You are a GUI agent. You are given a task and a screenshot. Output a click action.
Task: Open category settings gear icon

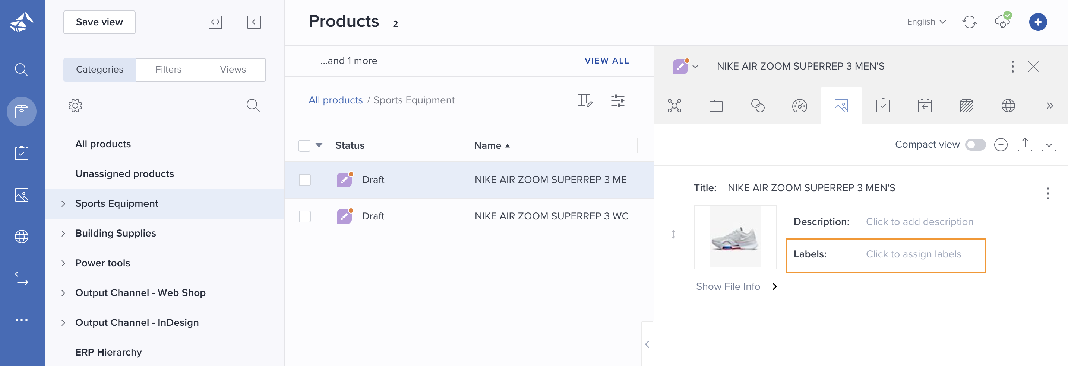[75, 106]
